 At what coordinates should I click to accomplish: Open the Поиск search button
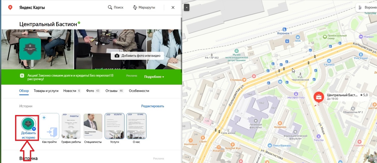pyautogui.click(x=116, y=8)
